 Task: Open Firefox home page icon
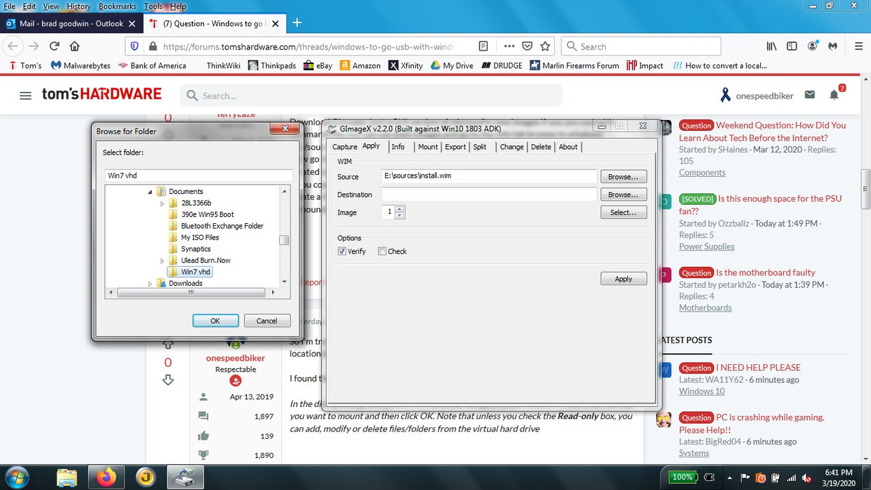(x=75, y=46)
